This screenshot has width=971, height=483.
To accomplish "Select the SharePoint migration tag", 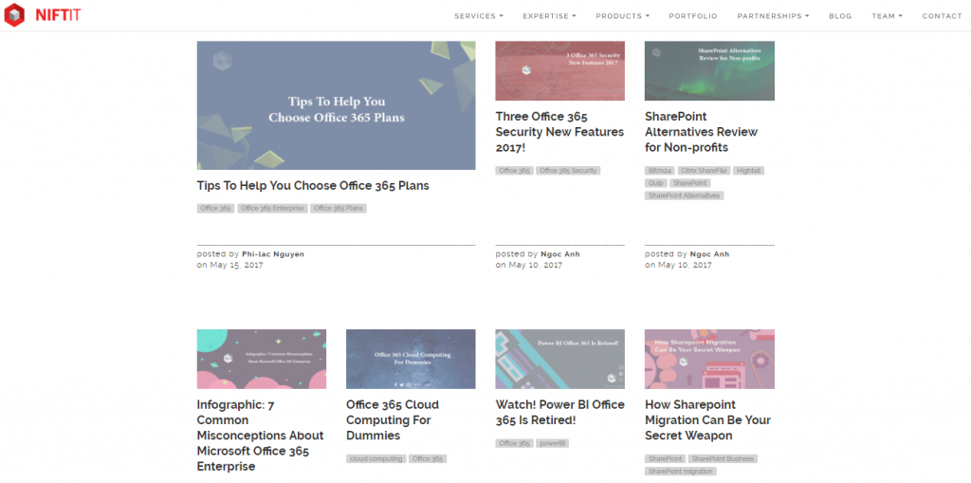I will [681, 472].
